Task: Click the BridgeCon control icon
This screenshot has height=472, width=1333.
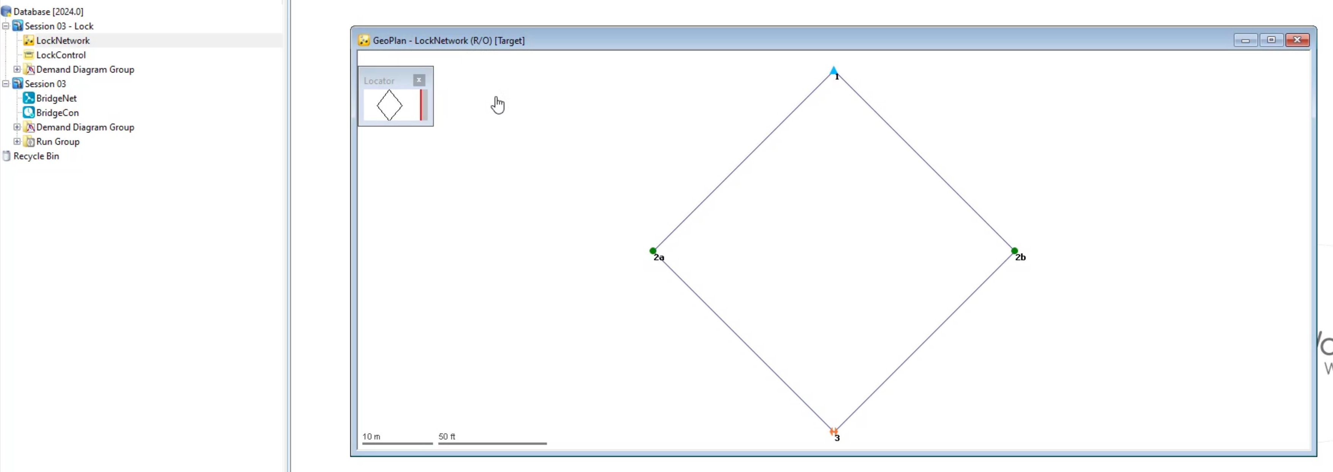Action: coord(29,113)
